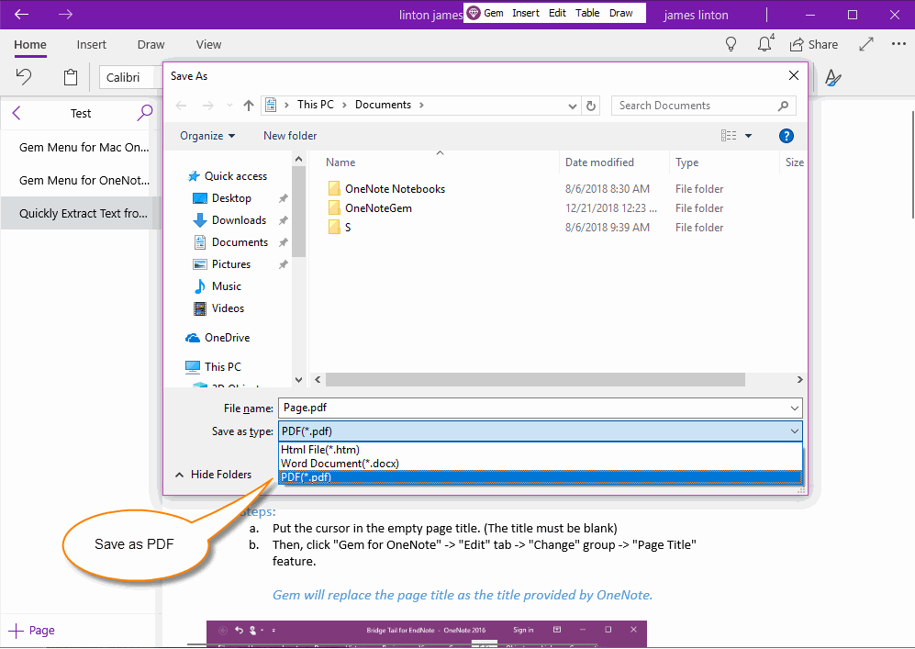Expand the address bar history dropdown
Viewport: 915px width, 649px height.
point(573,106)
